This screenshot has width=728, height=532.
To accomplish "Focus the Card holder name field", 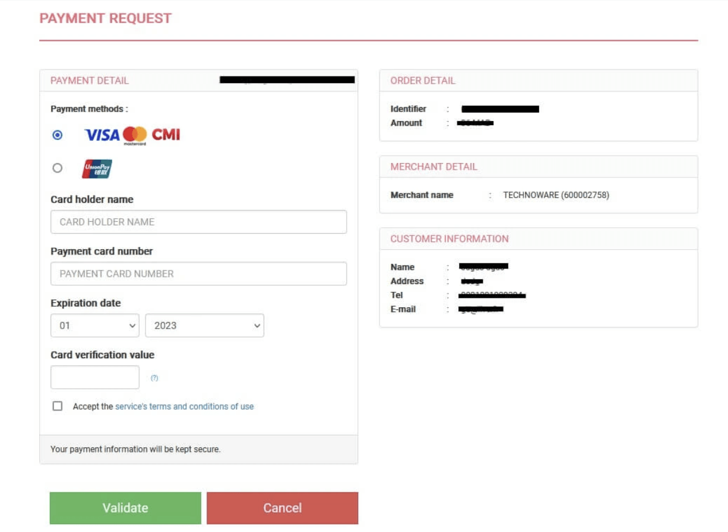I will coord(198,222).
